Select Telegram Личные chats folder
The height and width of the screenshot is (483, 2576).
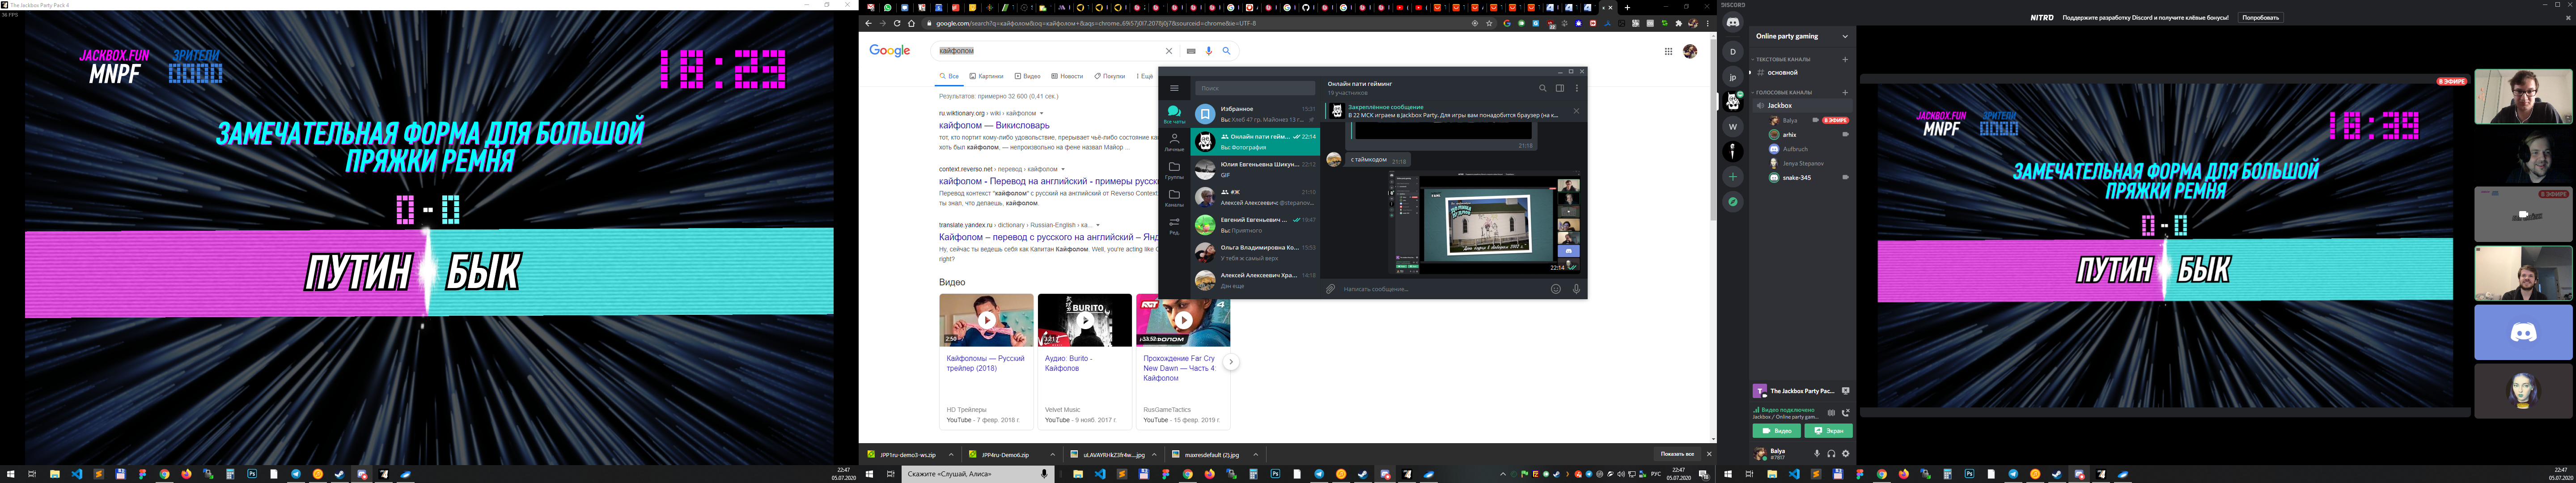coord(1174,142)
